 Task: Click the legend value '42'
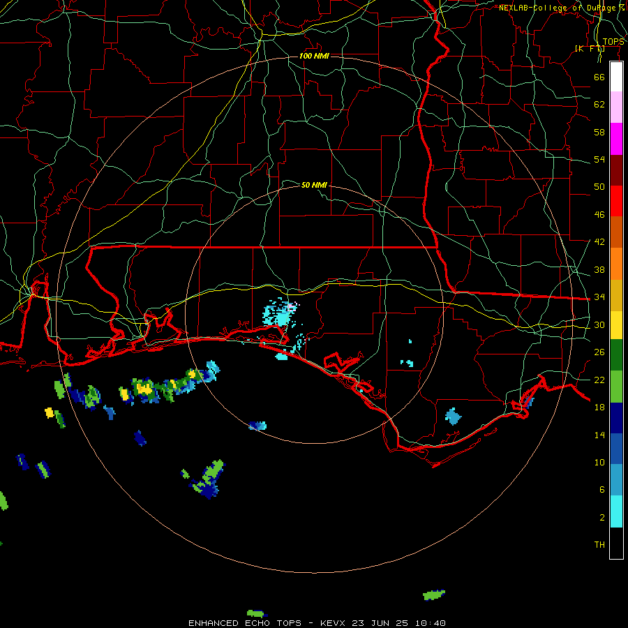click(599, 242)
